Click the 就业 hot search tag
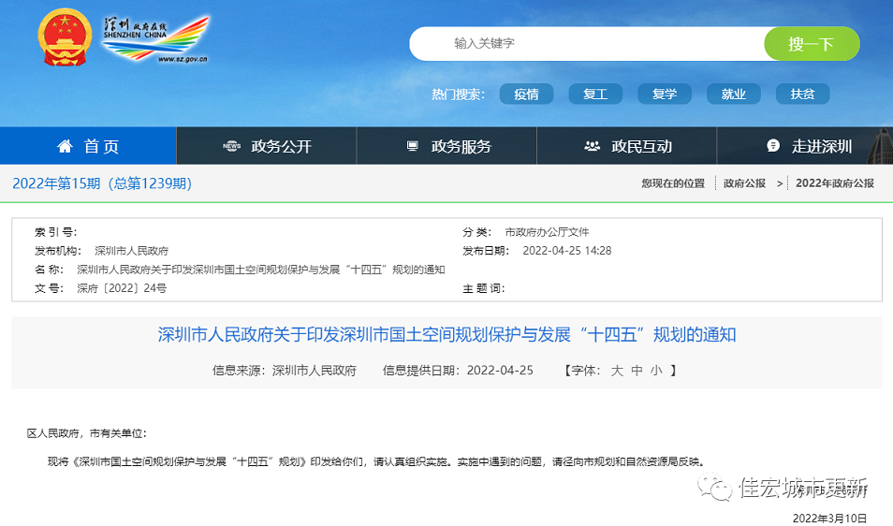The image size is (893, 526). [x=733, y=94]
